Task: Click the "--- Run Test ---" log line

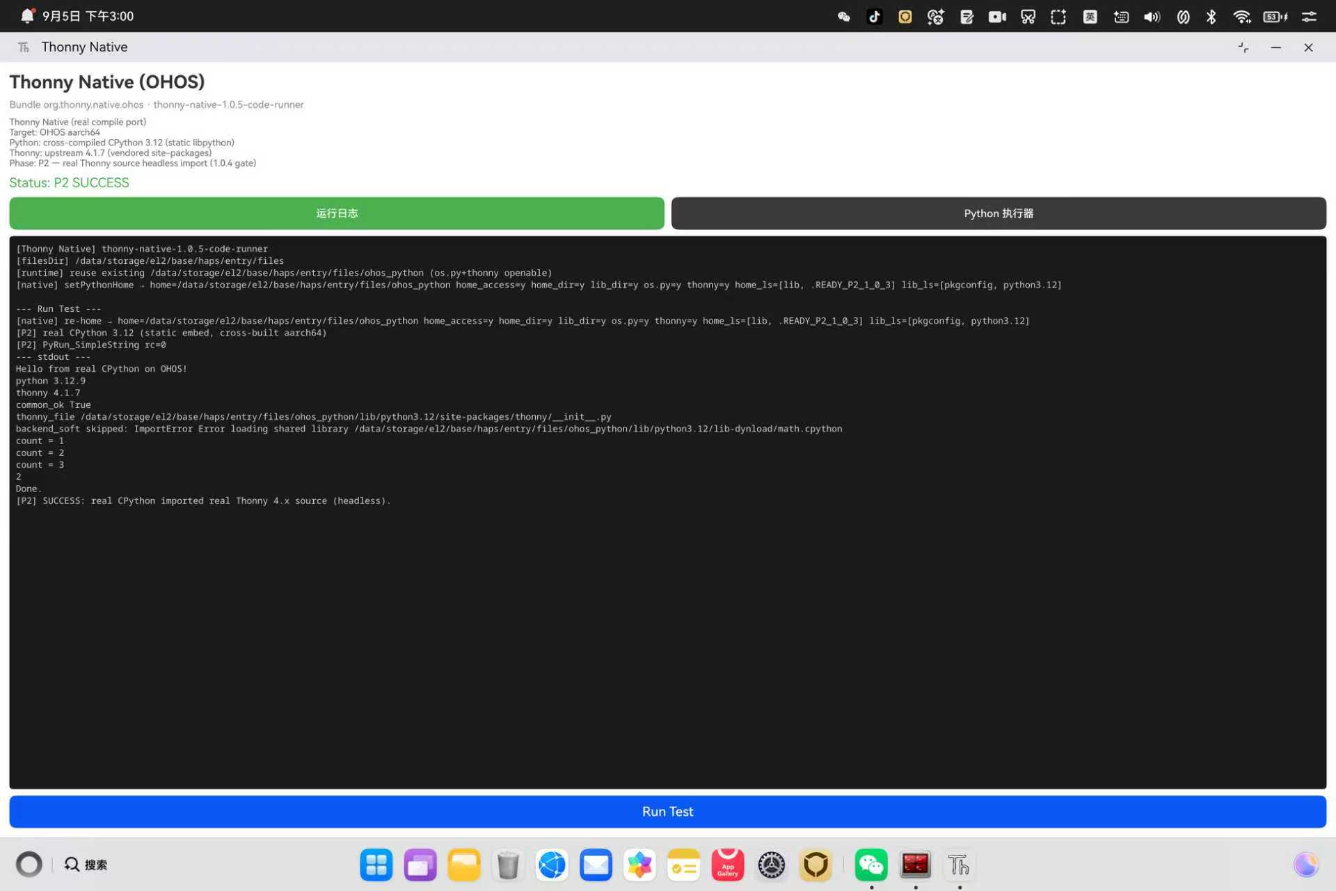Action: coord(58,308)
